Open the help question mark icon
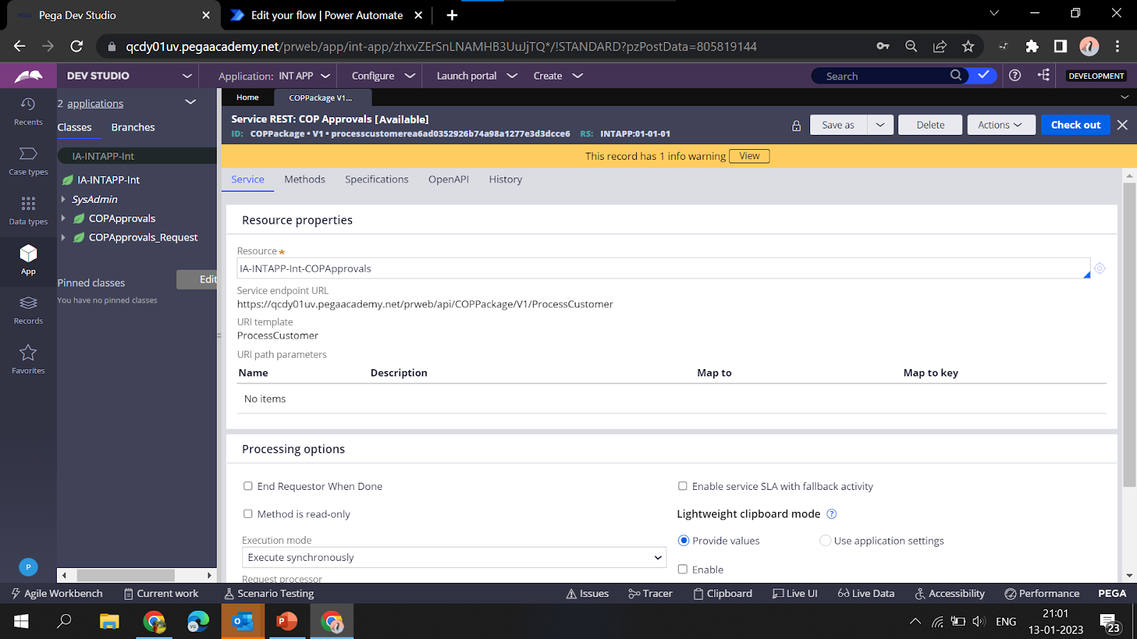The width and height of the screenshot is (1137, 639). pos(1015,75)
